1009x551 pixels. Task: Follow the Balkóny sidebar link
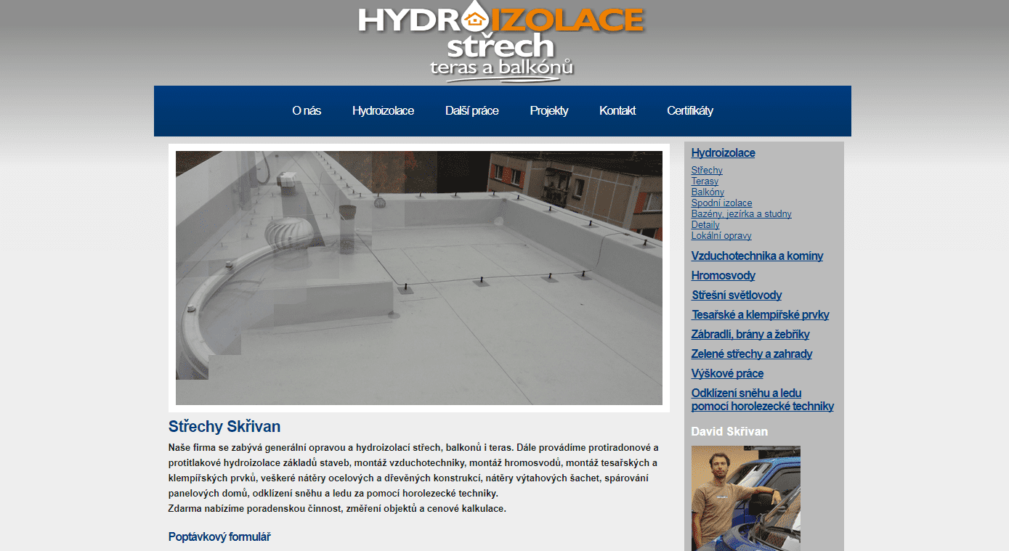click(708, 192)
